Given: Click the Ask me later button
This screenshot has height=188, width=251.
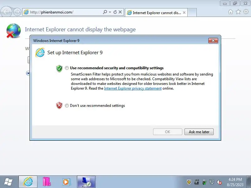Looking at the screenshot, I should [199, 132].
